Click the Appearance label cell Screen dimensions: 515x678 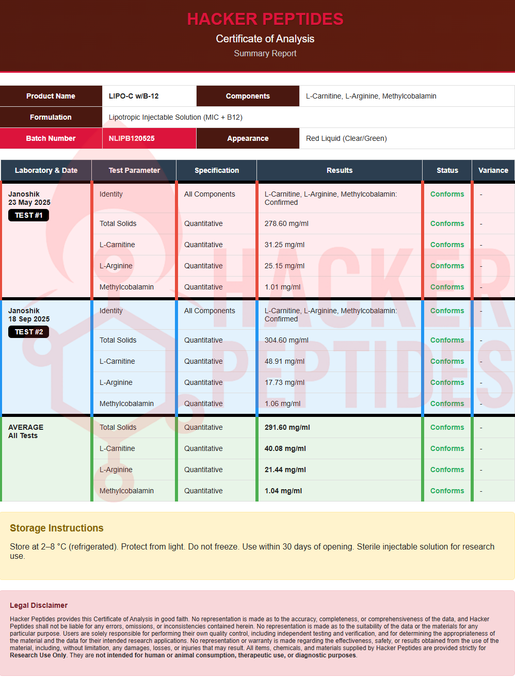coord(248,138)
